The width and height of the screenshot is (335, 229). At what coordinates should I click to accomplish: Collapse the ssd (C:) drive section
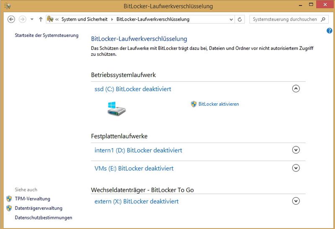pos(296,88)
